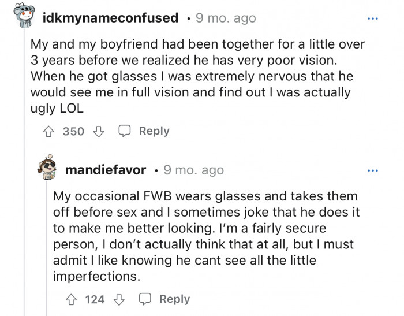Open the three-dot menu on mandiefavor's reply
This screenshot has width=404, height=316.
(x=373, y=170)
